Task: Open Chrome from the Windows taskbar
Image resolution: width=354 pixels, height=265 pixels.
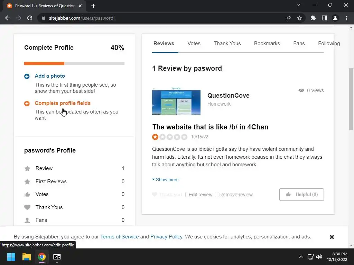Action: [42, 257]
